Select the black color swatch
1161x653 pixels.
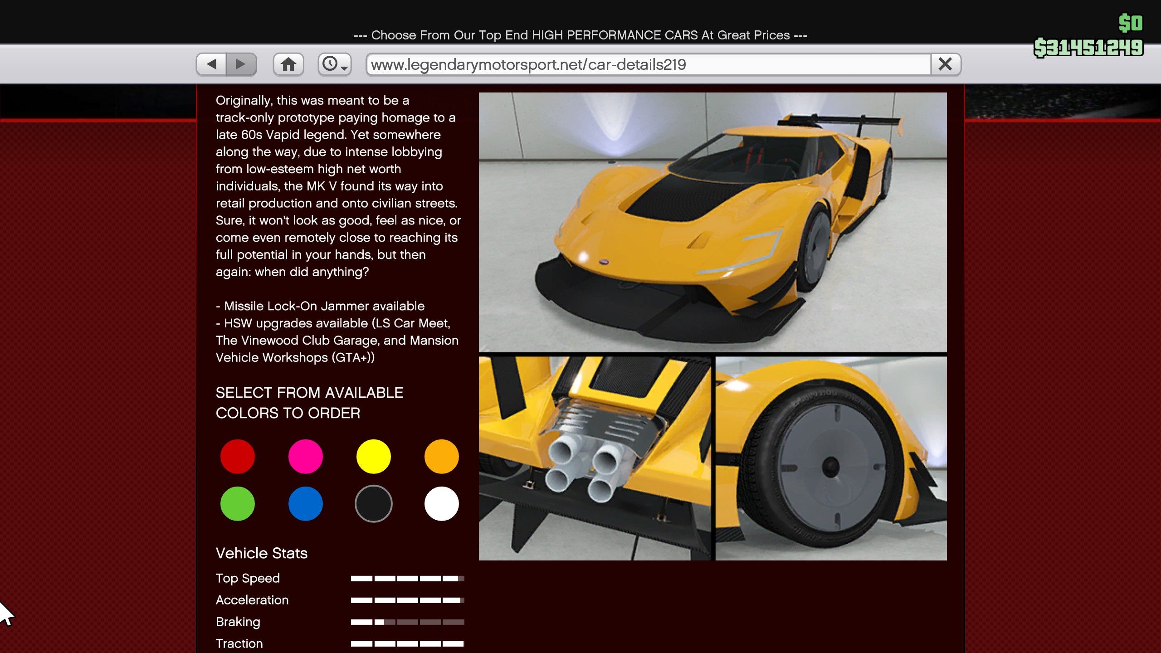click(373, 503)
